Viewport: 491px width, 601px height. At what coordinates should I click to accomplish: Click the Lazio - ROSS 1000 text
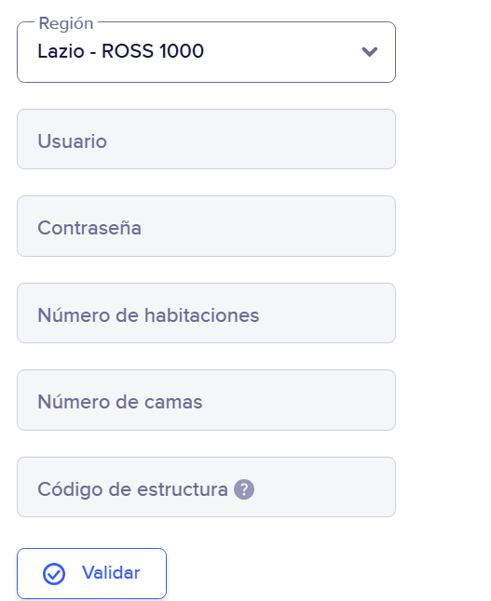click(x=120, y=51)
